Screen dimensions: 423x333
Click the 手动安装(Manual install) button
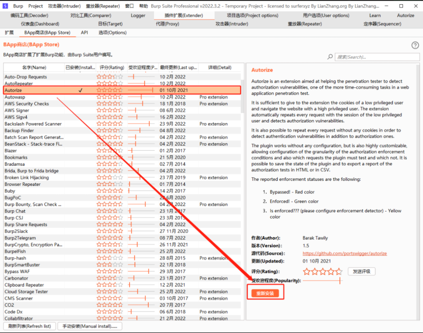[90, 326]
